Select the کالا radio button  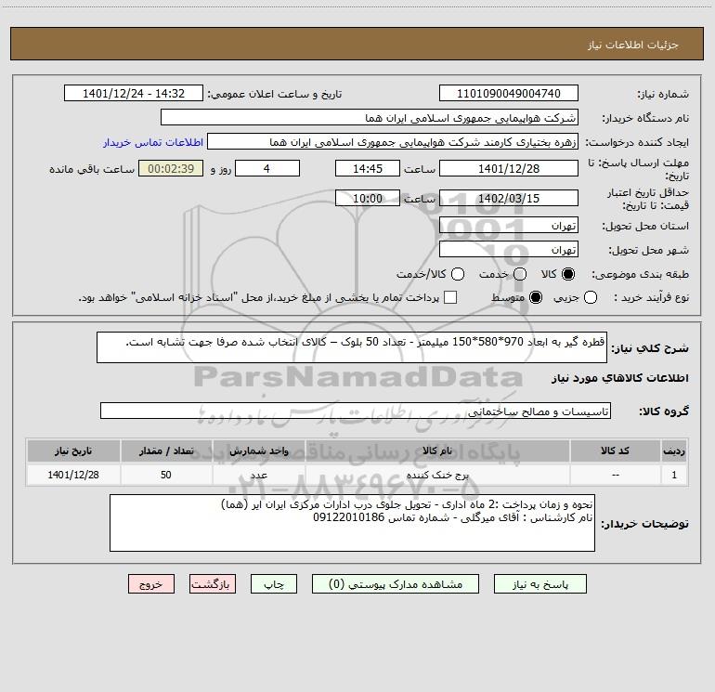pos(569,275)
